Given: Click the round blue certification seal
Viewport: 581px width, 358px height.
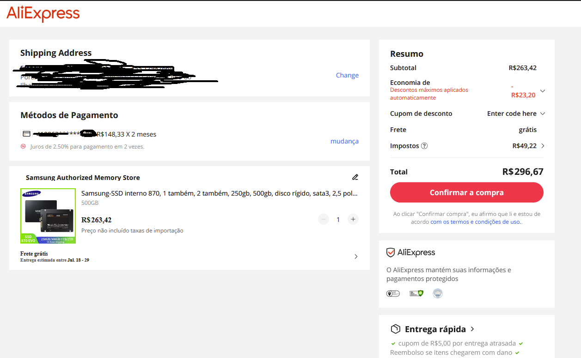Looking at the screenshot, I should (437, 293).
